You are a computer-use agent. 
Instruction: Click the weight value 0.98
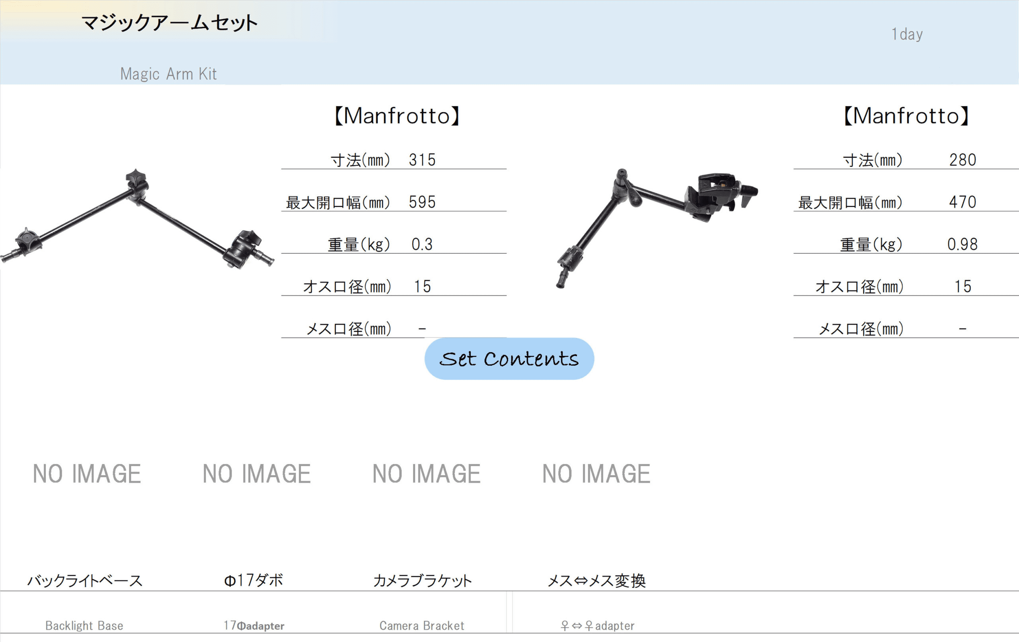pyautogui.click(x=962, y=245)
